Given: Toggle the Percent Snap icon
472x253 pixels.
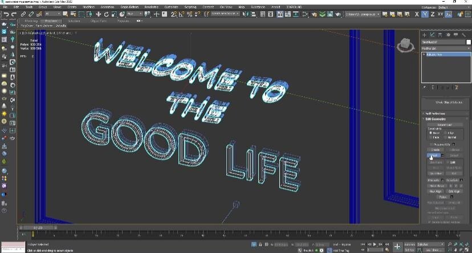Looking at the screenshot, I should tap(189, 14).
